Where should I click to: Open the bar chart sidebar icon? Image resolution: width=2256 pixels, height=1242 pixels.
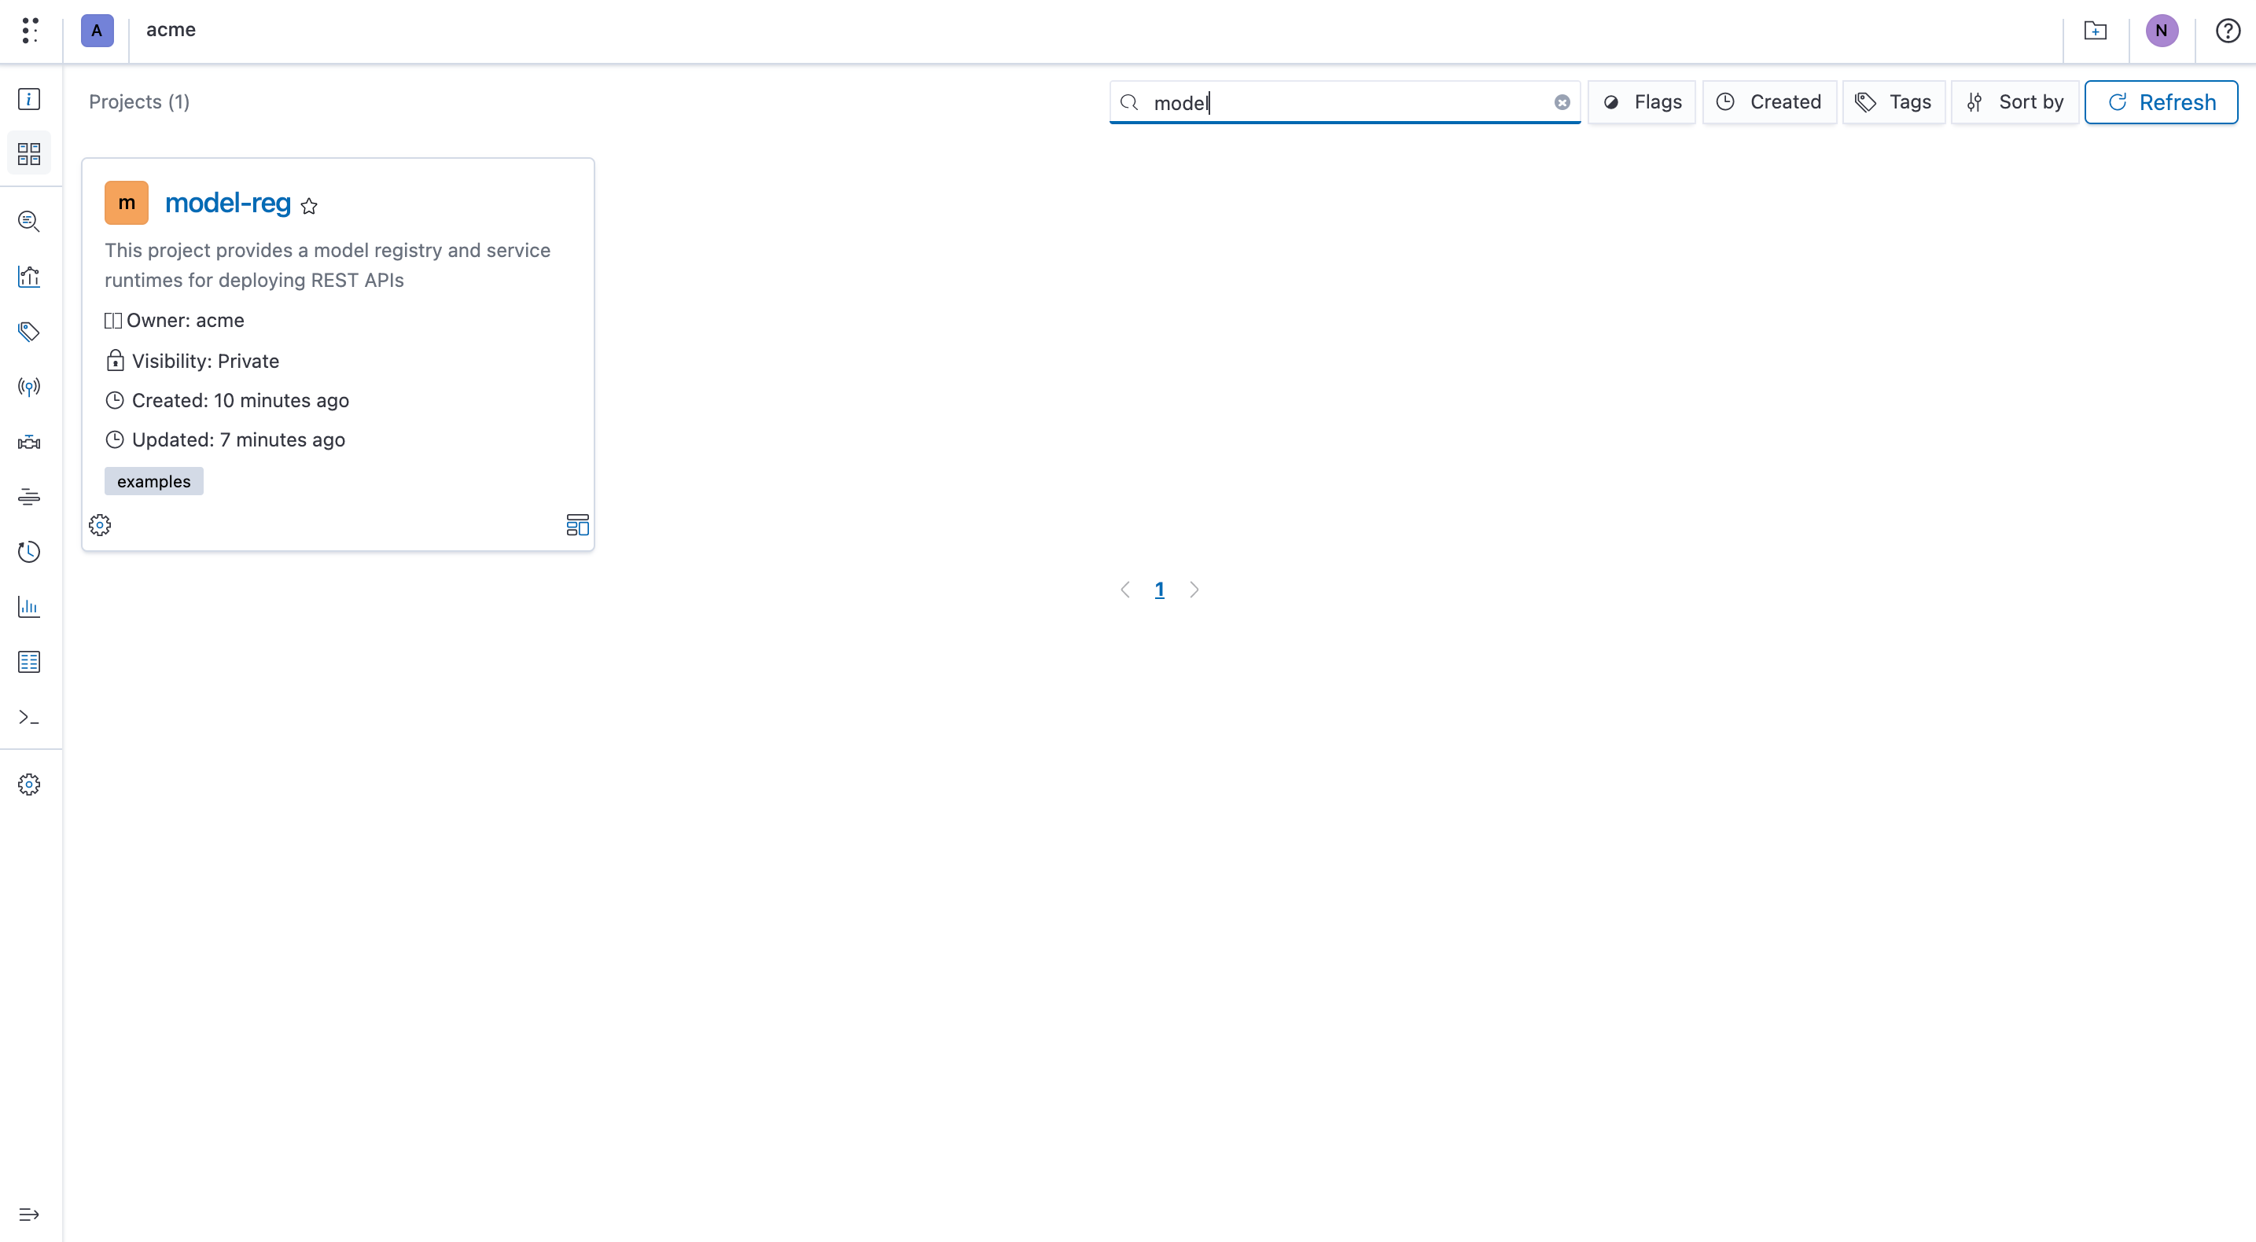[29, 607]
